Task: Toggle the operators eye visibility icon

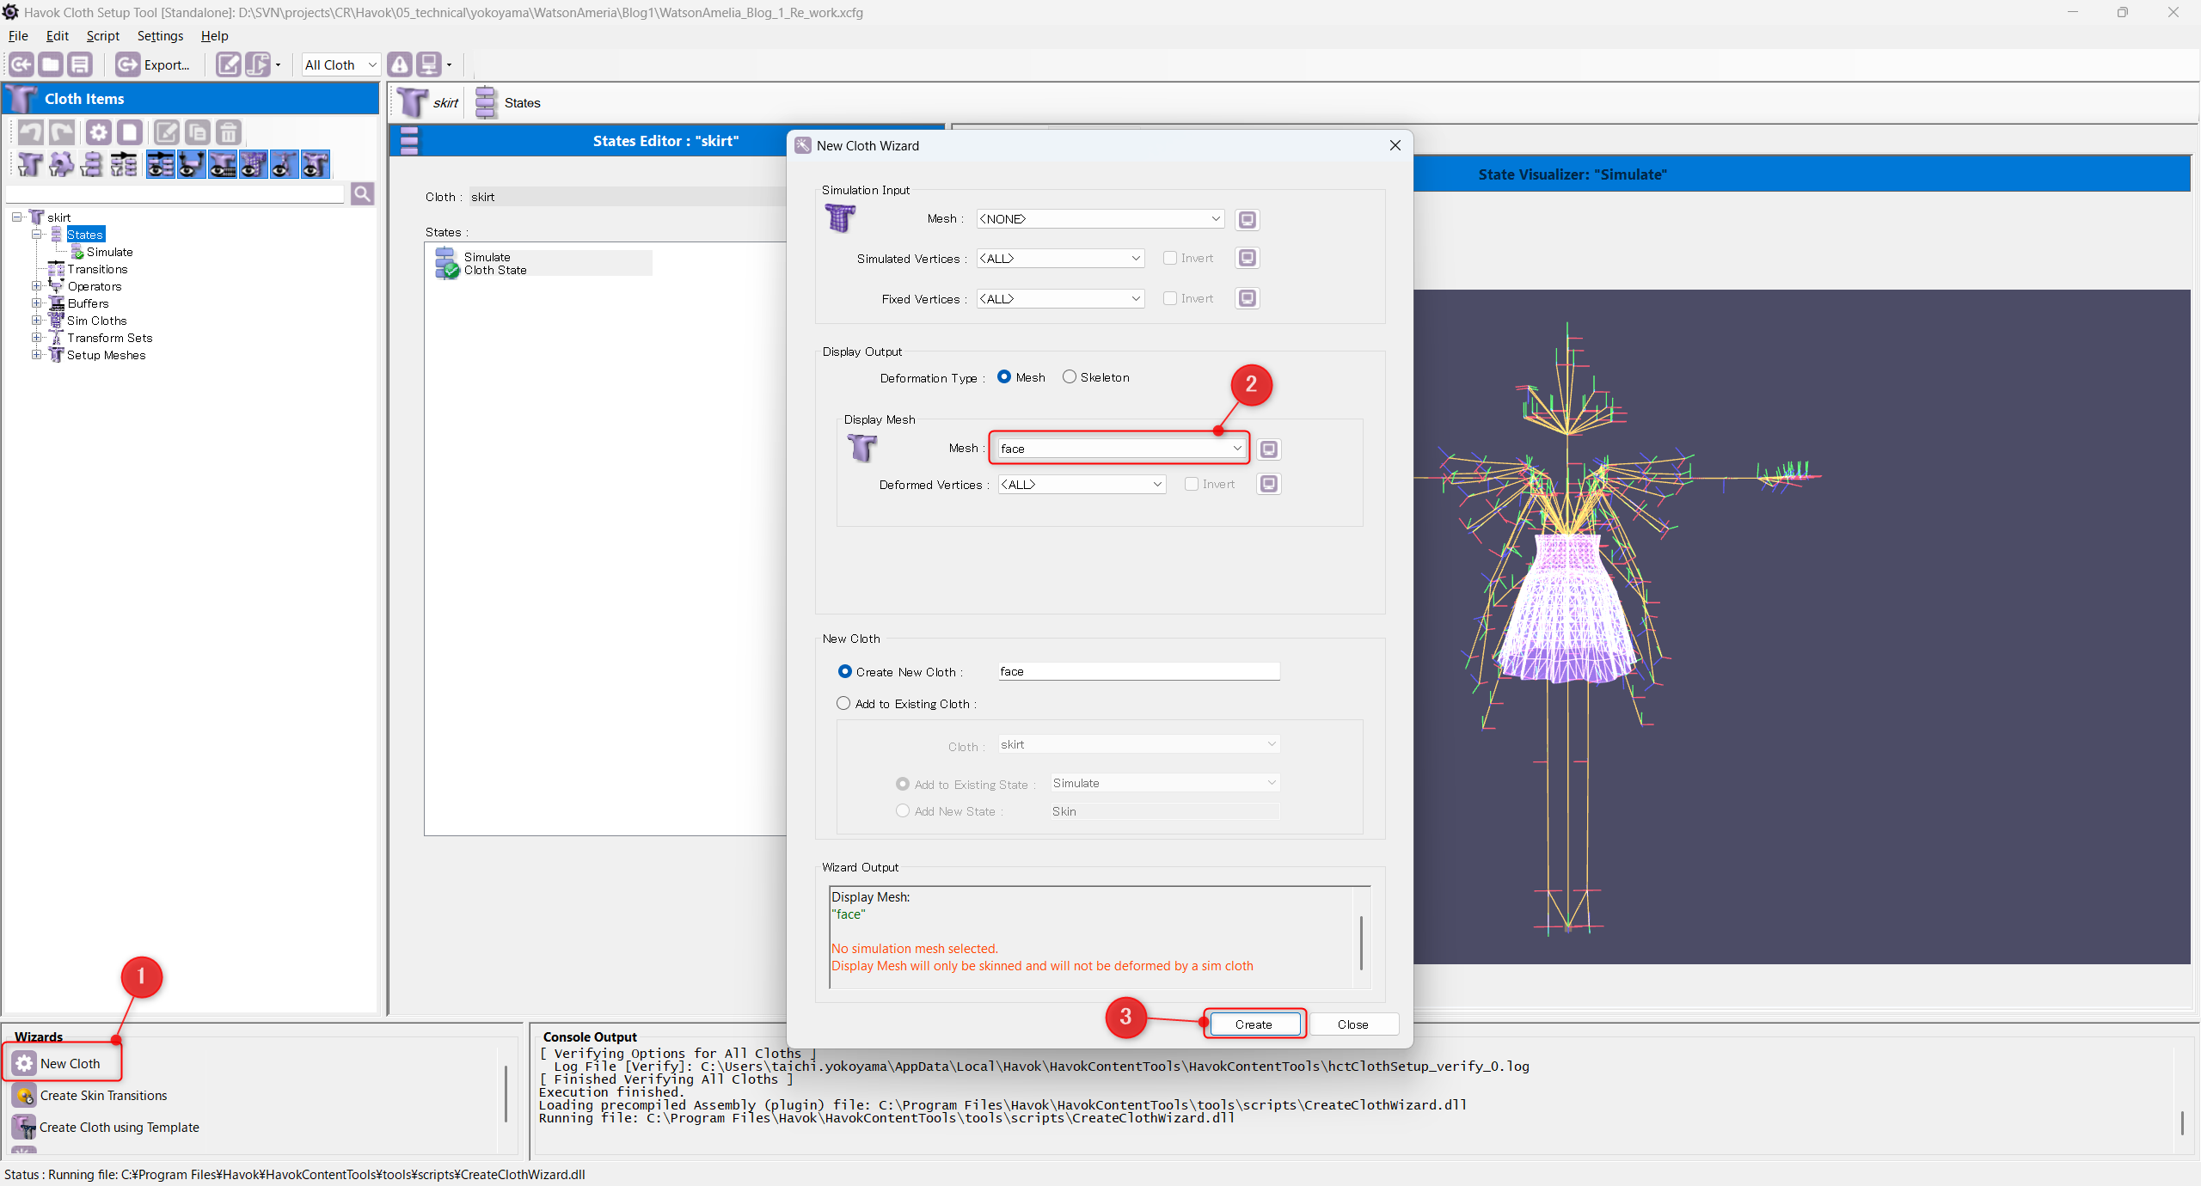Action: click(x=191, y=164)
